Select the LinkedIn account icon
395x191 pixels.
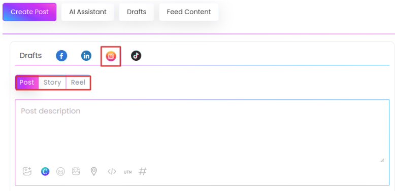[x=86, y=56]
